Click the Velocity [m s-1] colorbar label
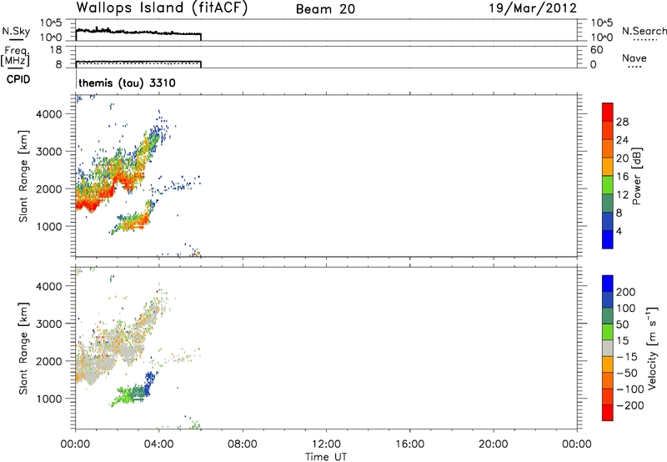 pos(652,348)
